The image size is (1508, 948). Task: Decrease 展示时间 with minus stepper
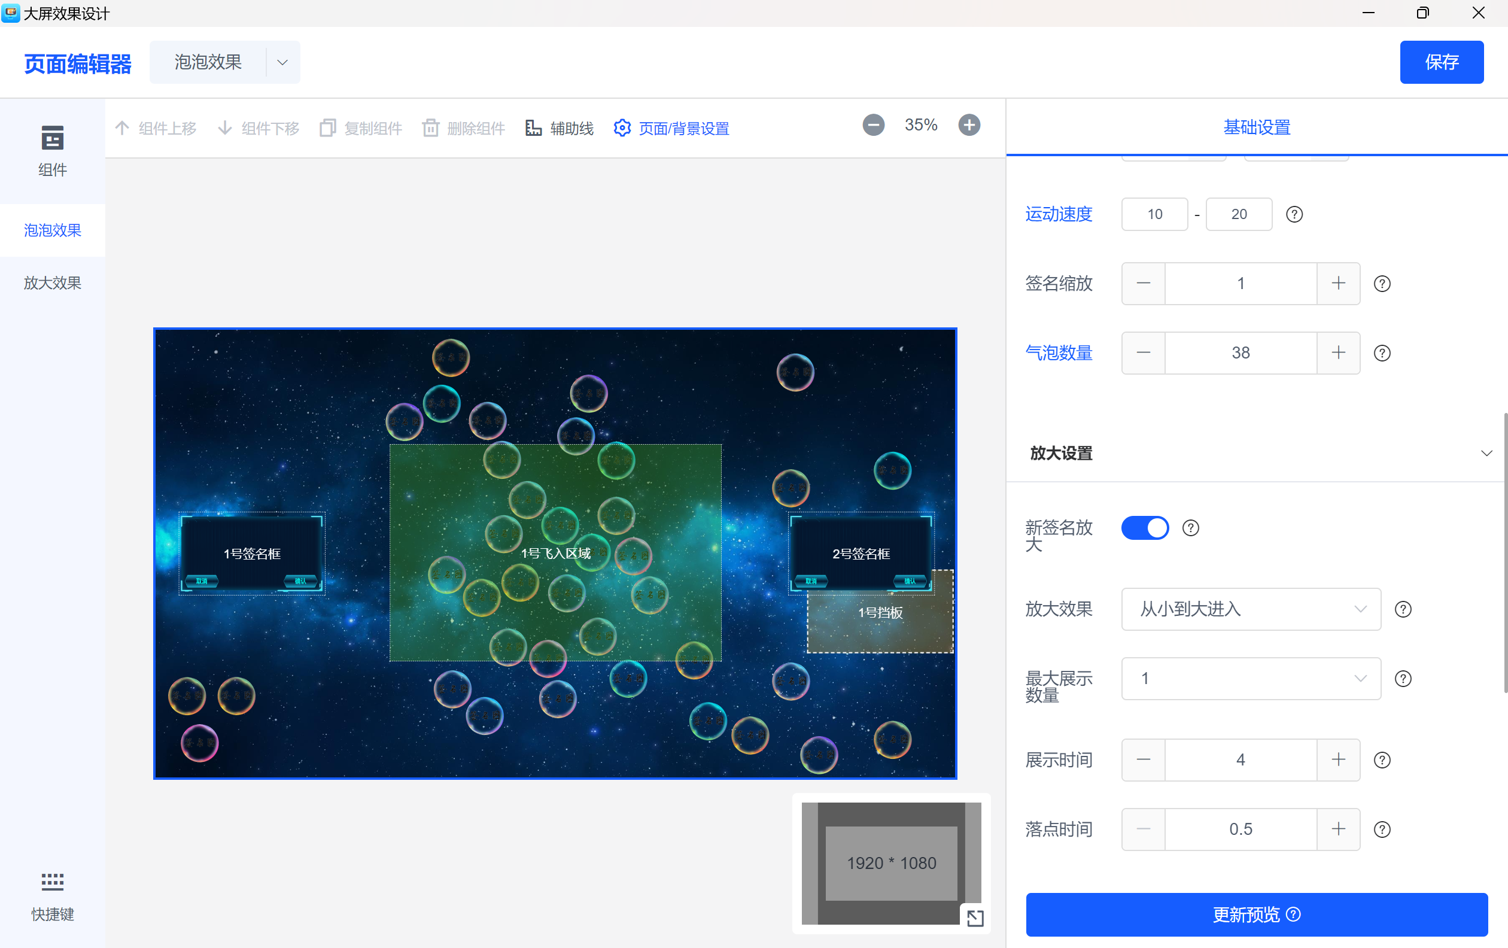click(x=1143, y=759)
